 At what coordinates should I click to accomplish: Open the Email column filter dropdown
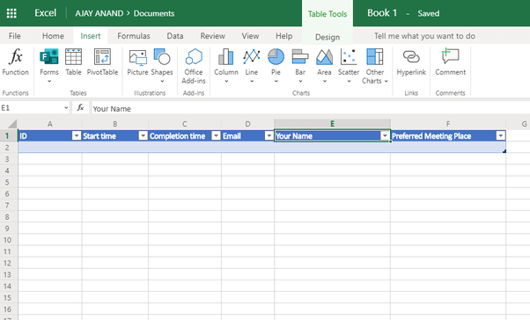(x=269, y=135)
